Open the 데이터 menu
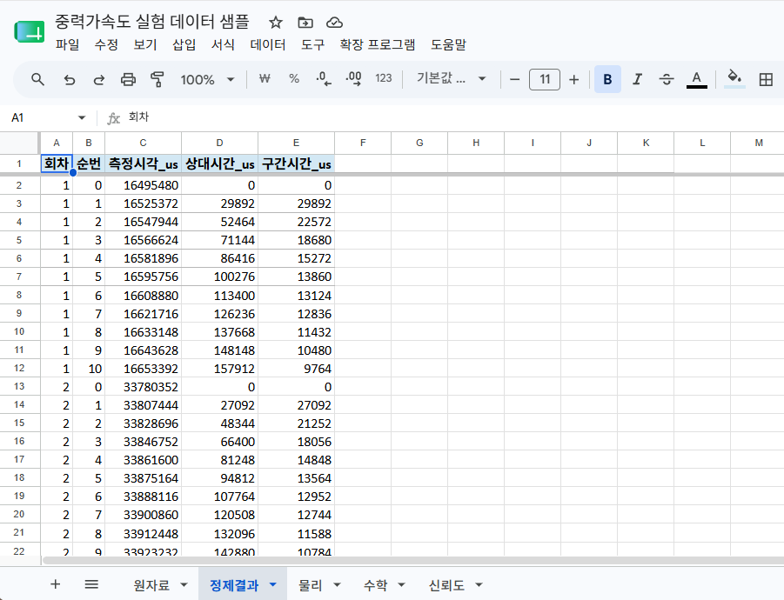Screen dimensions: 784x600 267,45
